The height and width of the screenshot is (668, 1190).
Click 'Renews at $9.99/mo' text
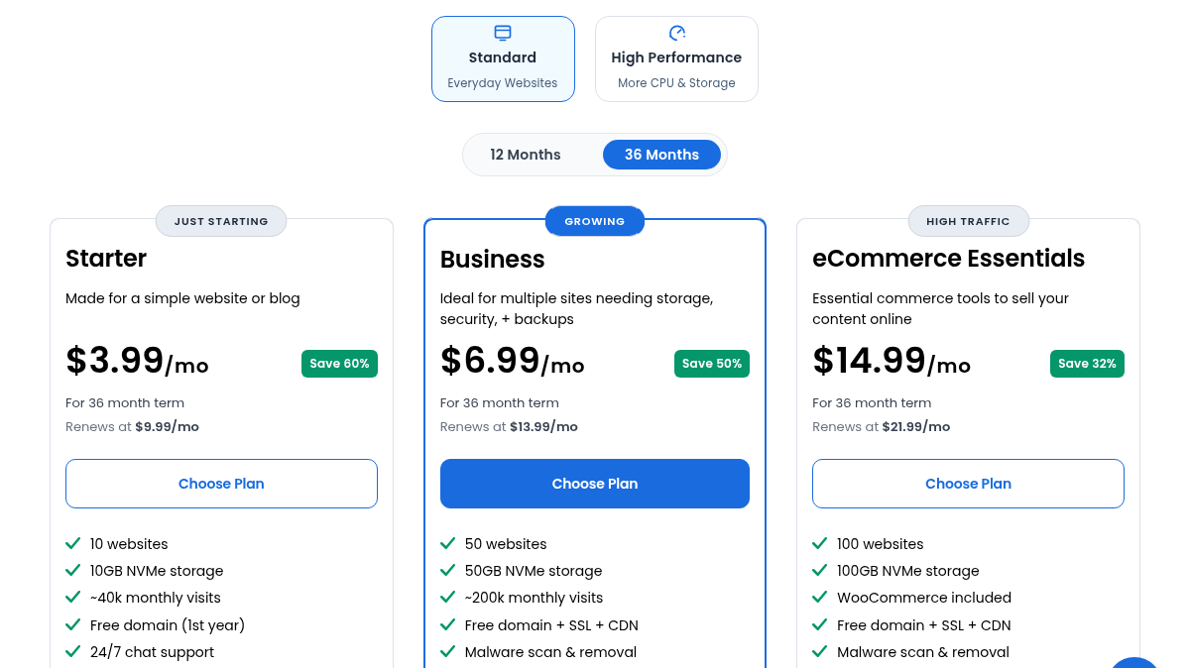[132, 427]
